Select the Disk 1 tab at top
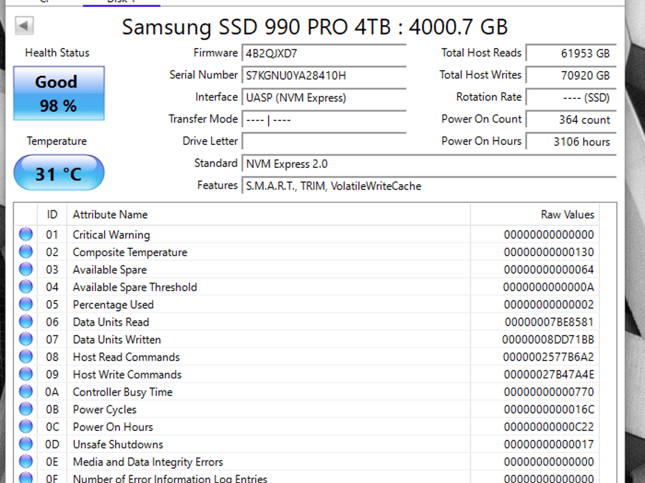 click(122, 3)
